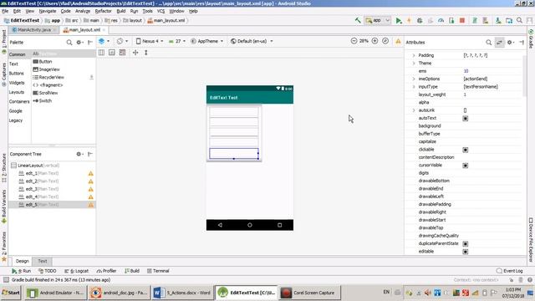Open the SDK Manager icon
The image size is (535, 301).
click(x=498, y=20)
